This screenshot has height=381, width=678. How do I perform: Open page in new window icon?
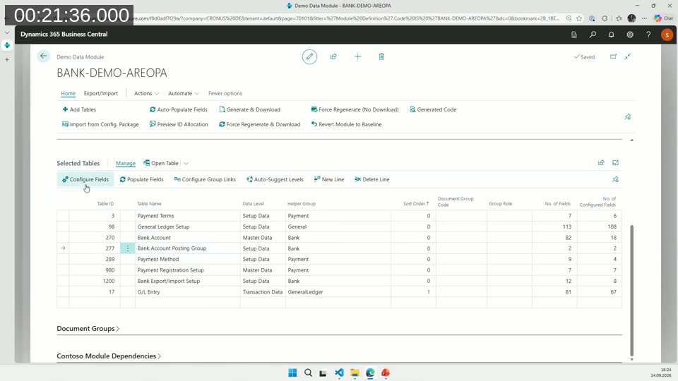pos(613,56)
